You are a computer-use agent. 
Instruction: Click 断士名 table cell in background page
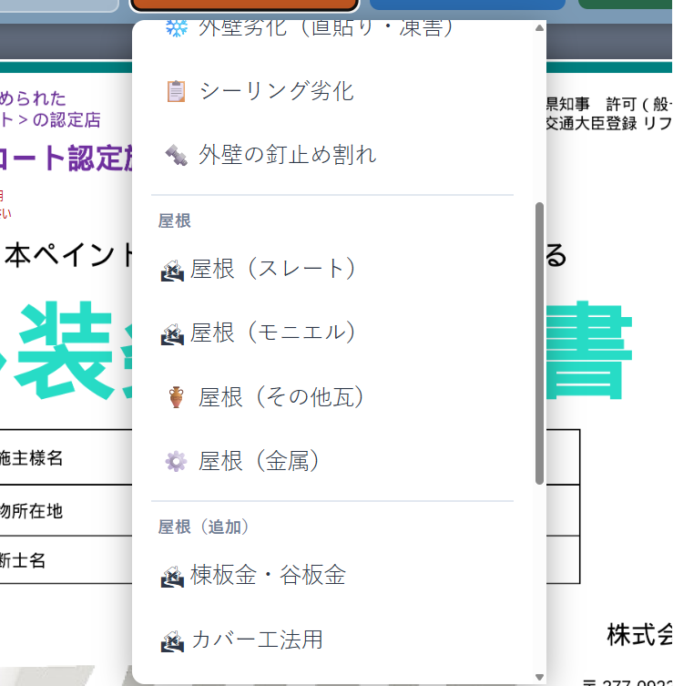[66, 560]
